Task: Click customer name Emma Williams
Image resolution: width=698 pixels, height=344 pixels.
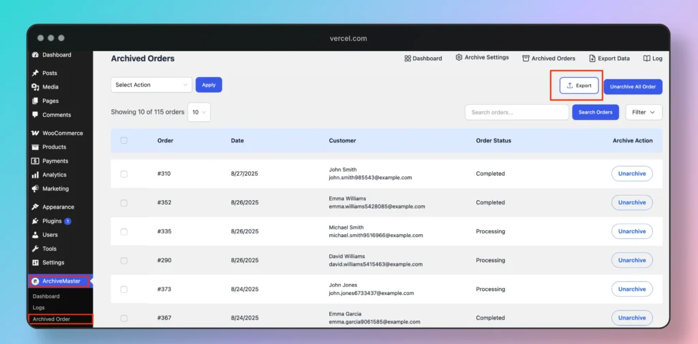Action: pos(348,198)
